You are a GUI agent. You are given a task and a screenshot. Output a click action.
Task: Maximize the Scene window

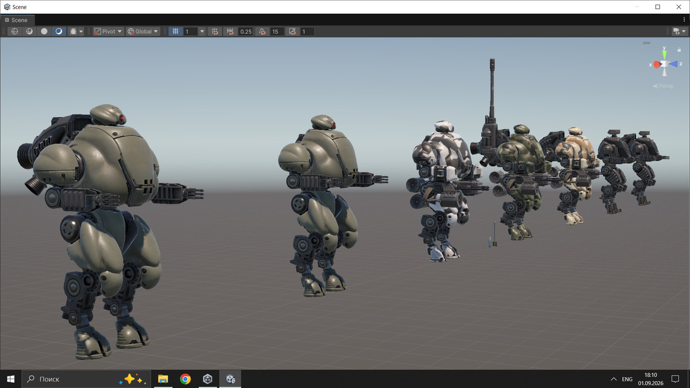(658, 7)
